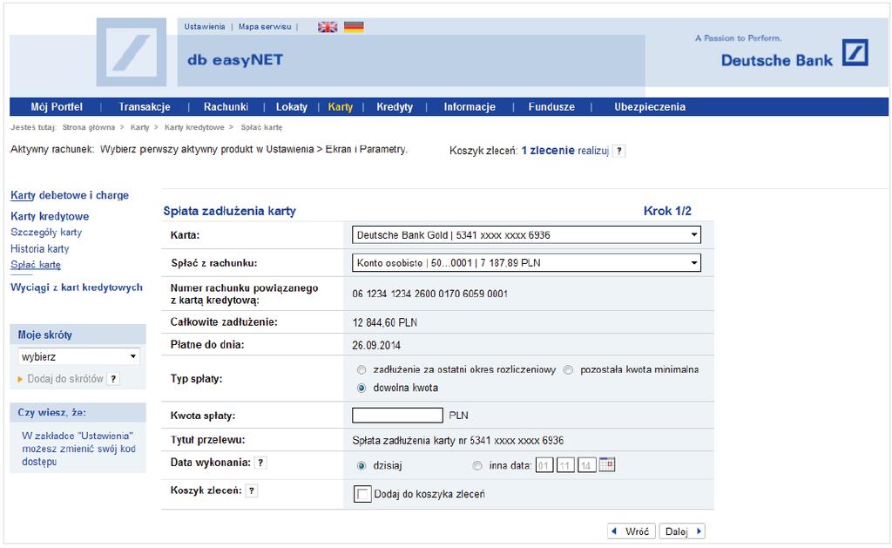The width and height of the screenshot is (892, 548).
Task: Open Transakcje menu
Action: click(x=145, y=107)
